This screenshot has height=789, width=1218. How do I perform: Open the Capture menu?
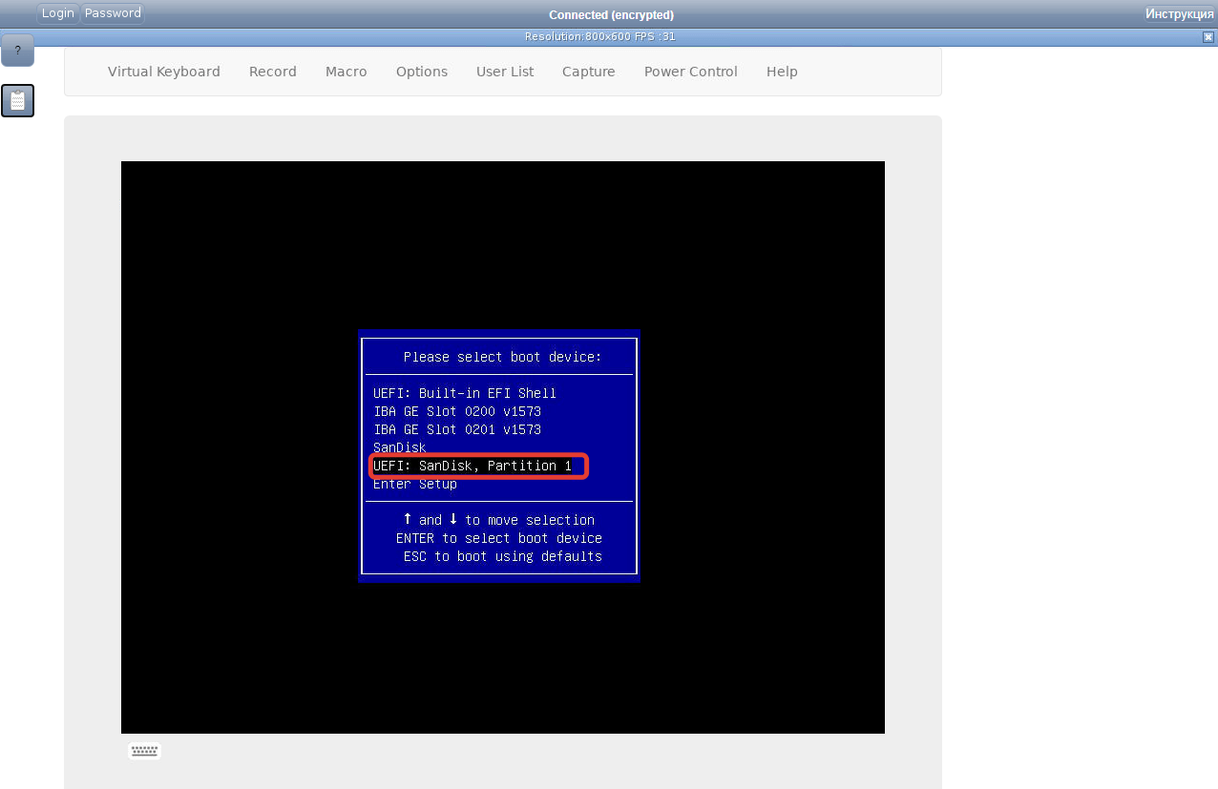click(589, 72)
